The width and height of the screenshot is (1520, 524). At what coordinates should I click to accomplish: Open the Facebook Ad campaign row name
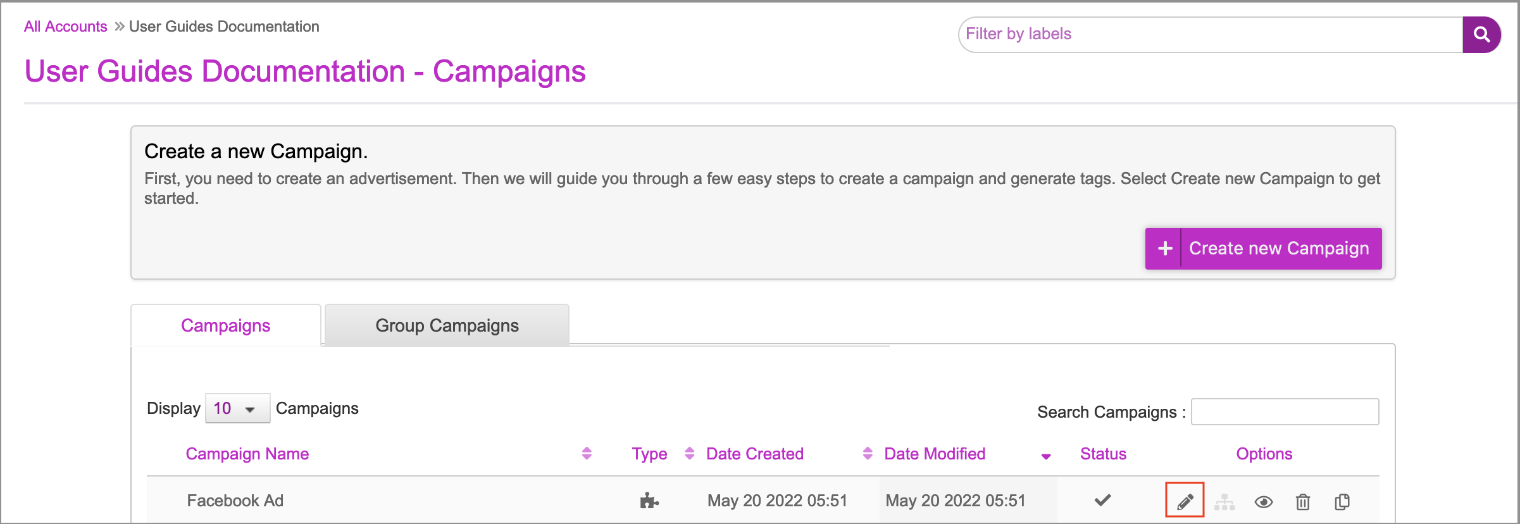point(235,501)
